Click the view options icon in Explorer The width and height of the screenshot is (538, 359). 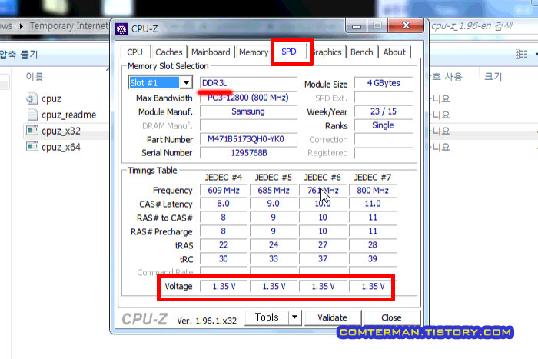click(522, 55)
